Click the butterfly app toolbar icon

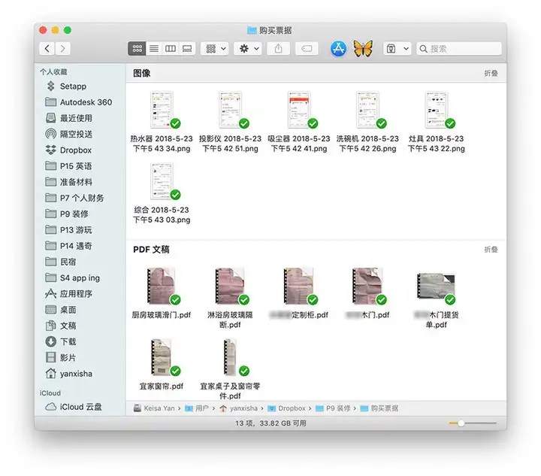[363, 49]
